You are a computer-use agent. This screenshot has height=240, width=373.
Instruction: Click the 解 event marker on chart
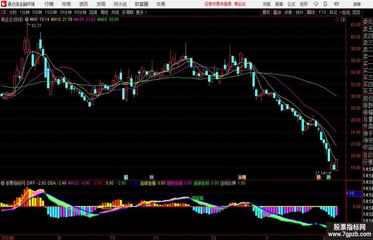tap(126, 177)
